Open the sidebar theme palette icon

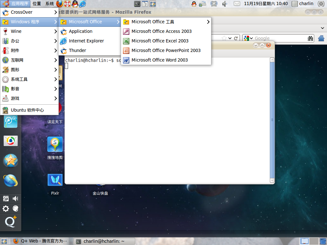coord(16,209)
